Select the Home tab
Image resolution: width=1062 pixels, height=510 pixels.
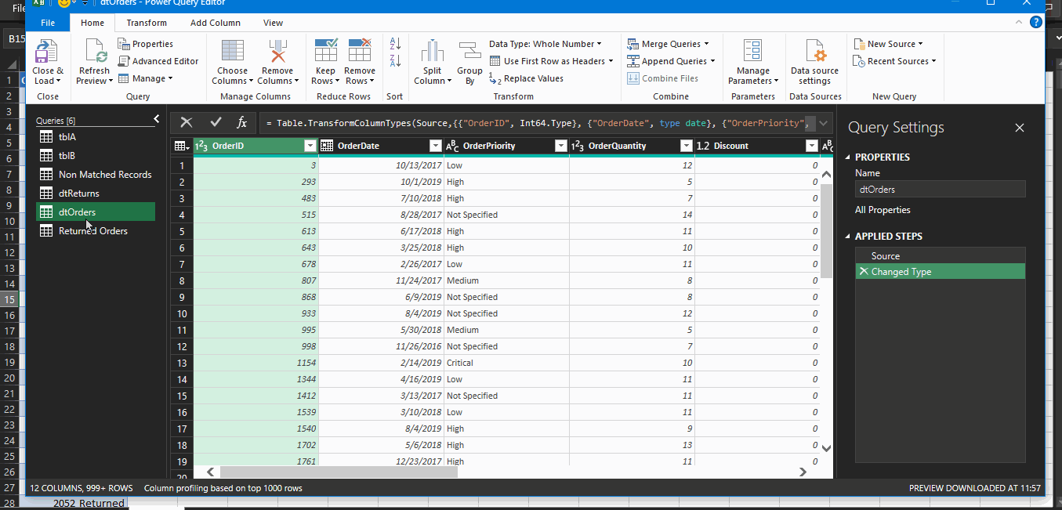92,23
